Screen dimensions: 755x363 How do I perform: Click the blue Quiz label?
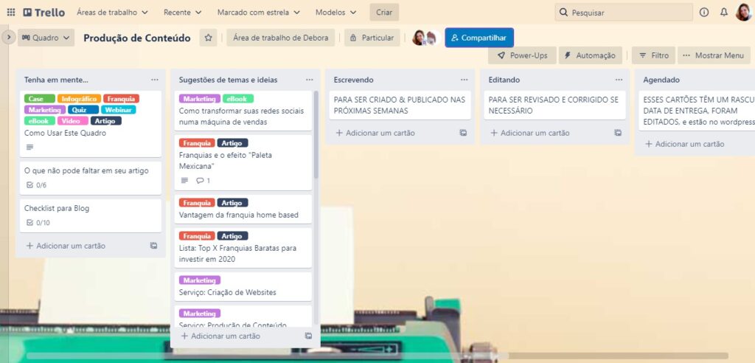[83, 110]
